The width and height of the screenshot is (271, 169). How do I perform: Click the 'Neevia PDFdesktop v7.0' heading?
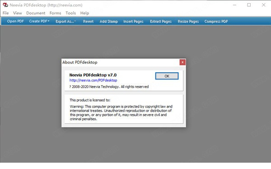[93, 75]
